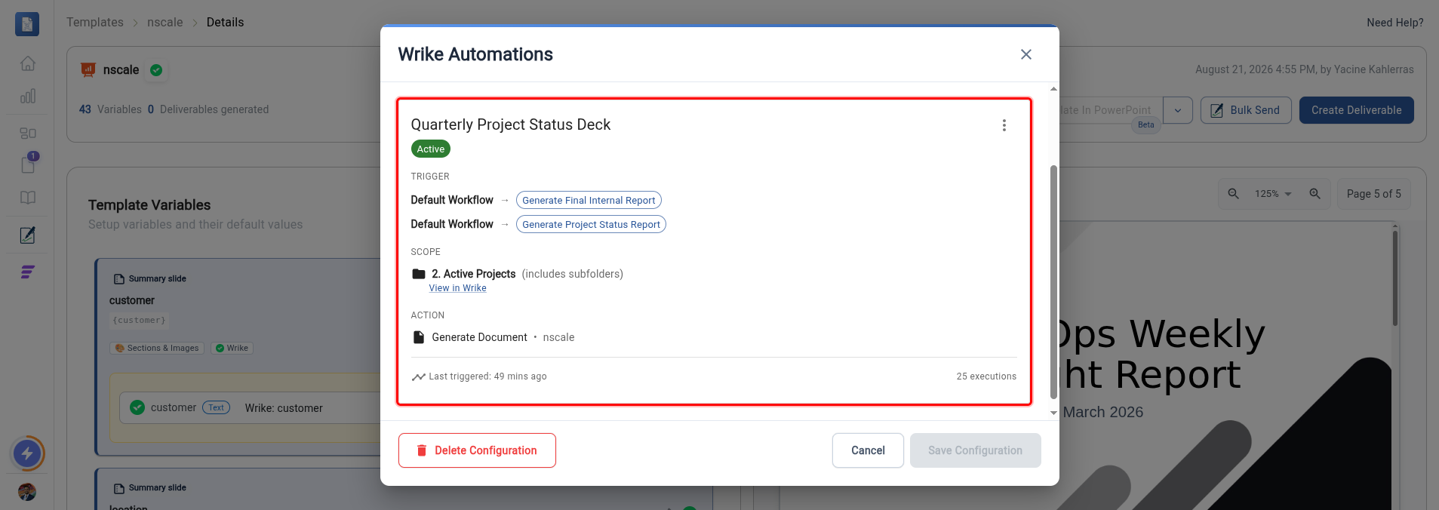
Task: Open the dashboard blocks sidebar icon
Action: point(28,133)
